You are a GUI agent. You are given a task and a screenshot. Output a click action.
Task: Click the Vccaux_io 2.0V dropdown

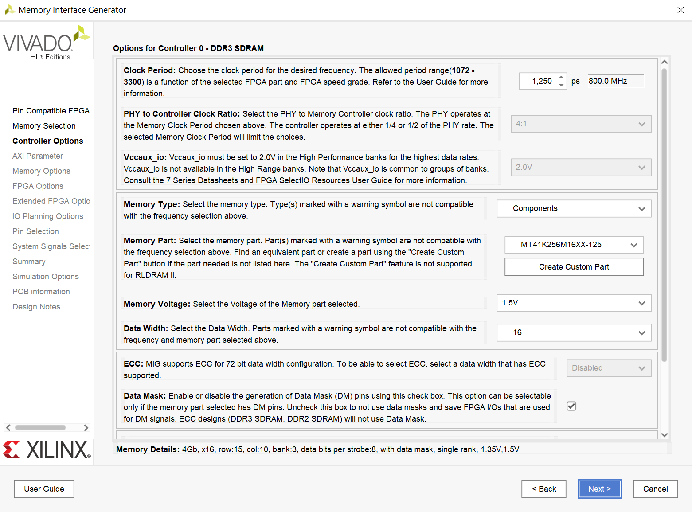(581, 168)
